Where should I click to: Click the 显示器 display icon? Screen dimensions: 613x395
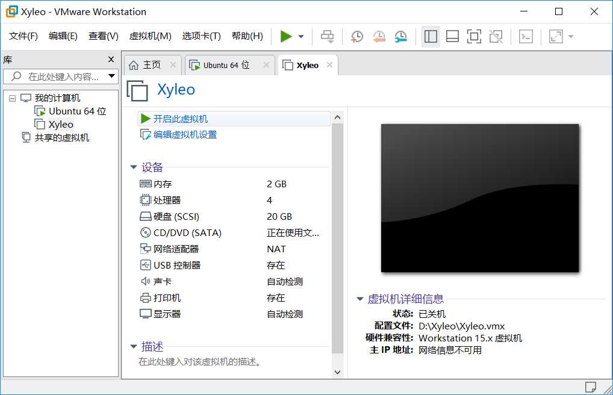(146, 314)
